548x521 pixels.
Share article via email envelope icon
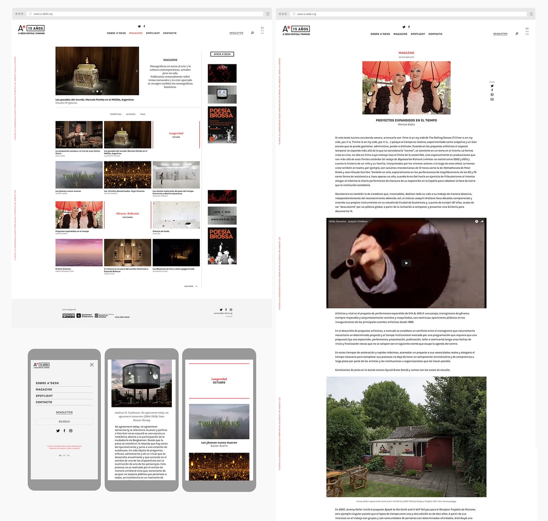click(492, 99)
